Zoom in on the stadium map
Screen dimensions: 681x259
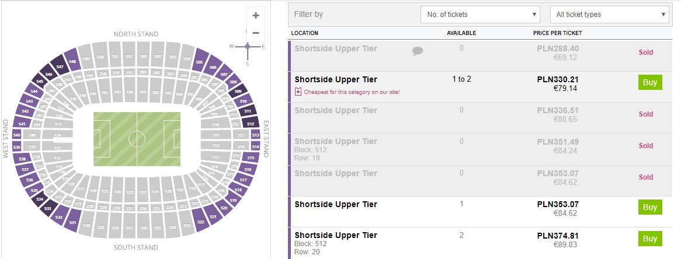[256, 16]
